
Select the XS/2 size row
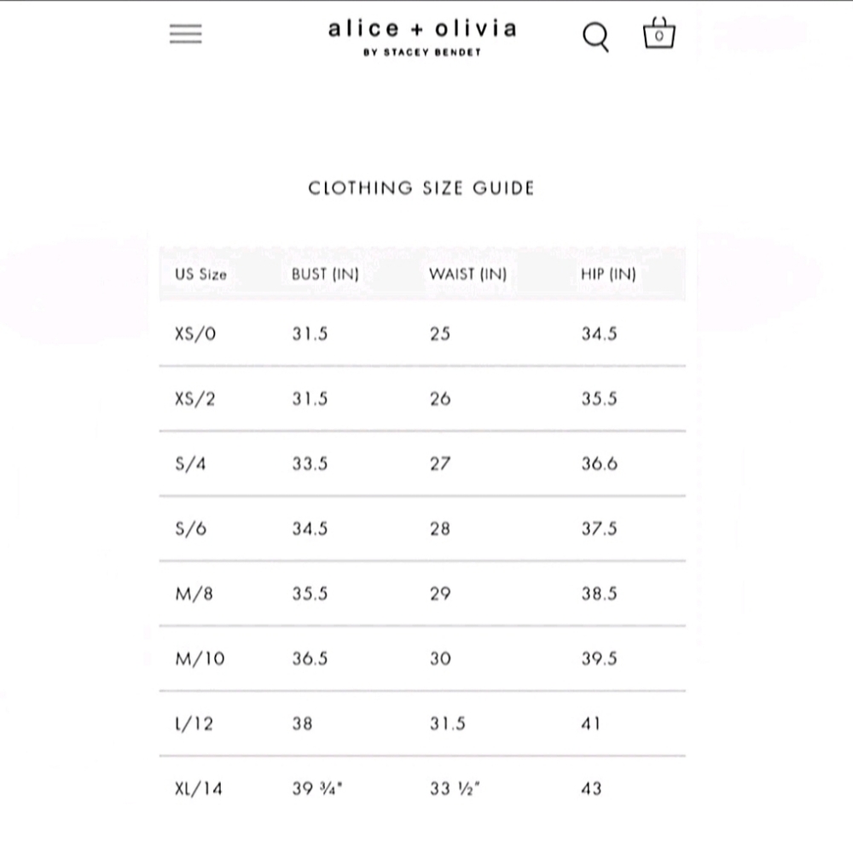[422, 398]
